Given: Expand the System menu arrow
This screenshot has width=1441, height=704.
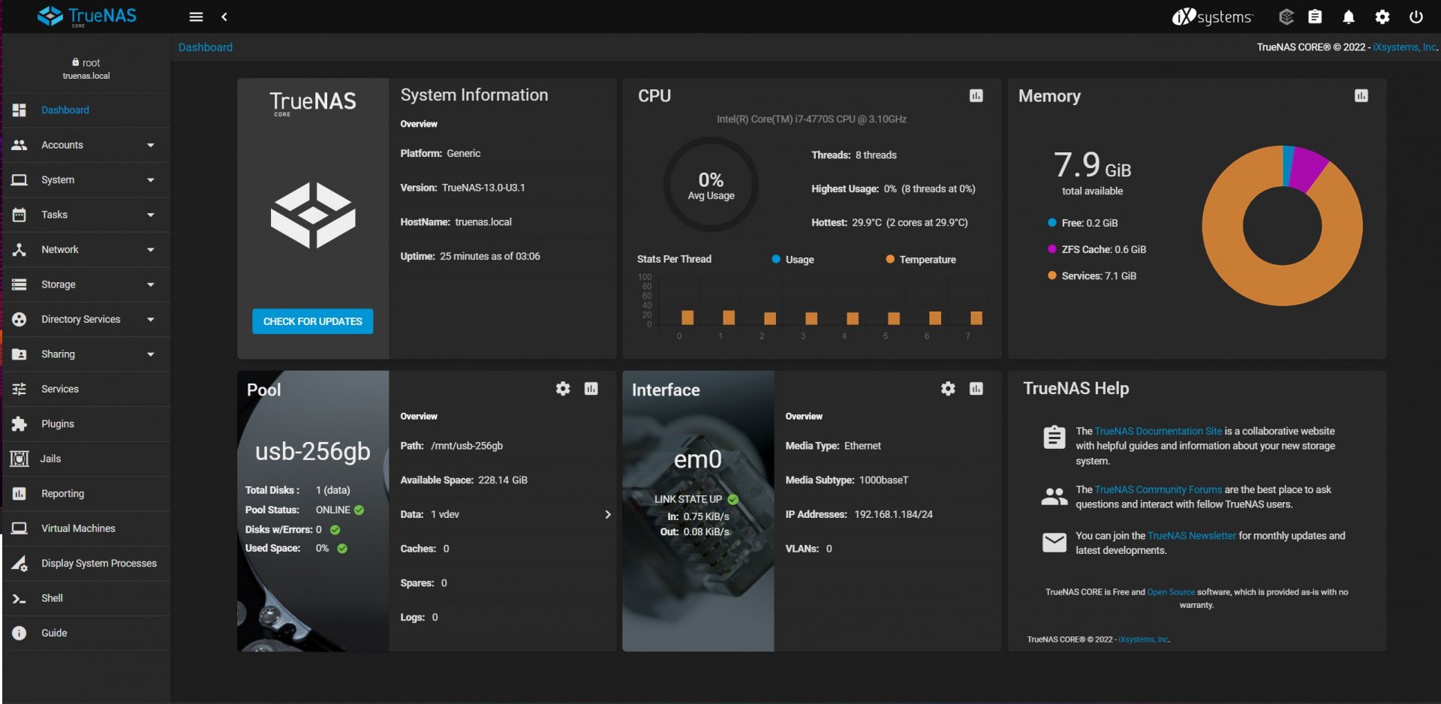Looking at the screenshot, I should [150, 180].
